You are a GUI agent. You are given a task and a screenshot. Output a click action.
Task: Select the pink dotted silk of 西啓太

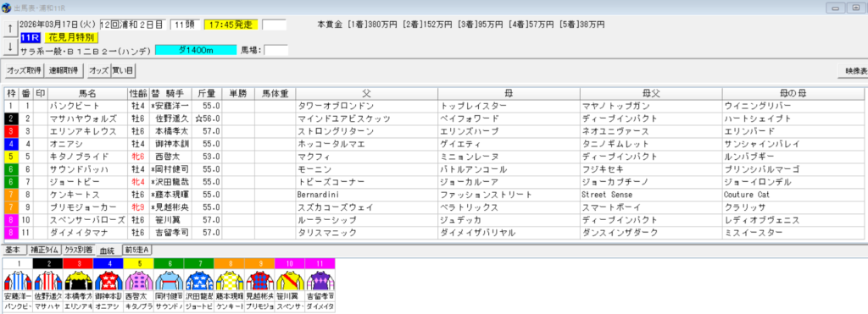click(x=138, y=280)
